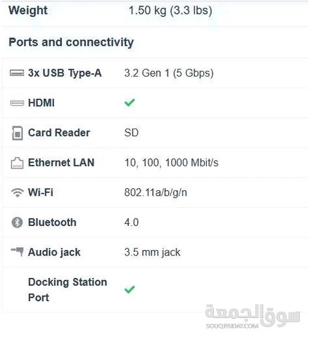The image size is (309, 337).
Task: Click the Wi-Fi signal icon
Action: pos(18,192)
